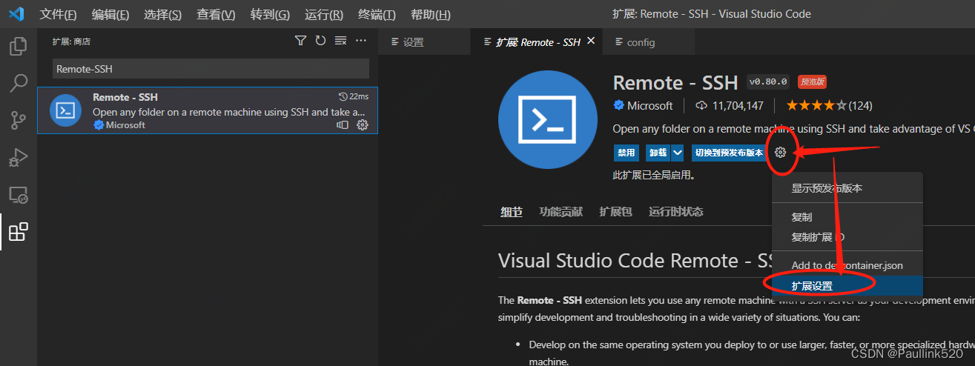Click the VS Code logo icon
Screen dimensions: 975x366
(16, 14)
